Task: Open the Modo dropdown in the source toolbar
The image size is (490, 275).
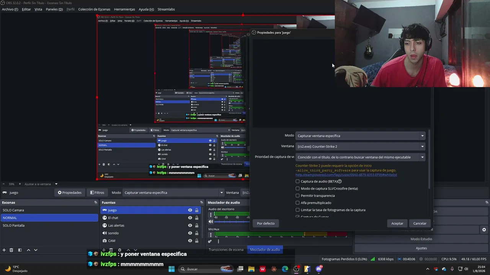Action: click(173, 192)
